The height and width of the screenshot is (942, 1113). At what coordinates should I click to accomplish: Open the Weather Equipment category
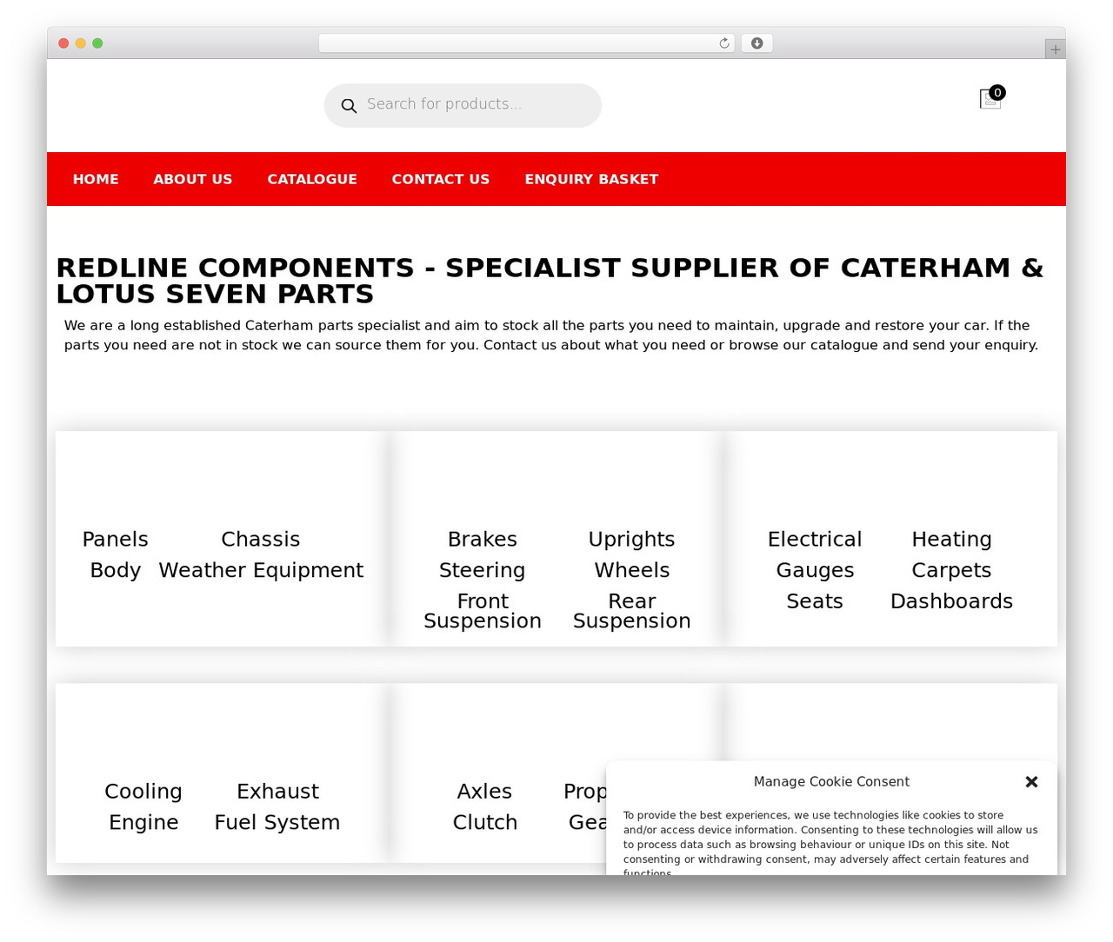coord(261,571)
